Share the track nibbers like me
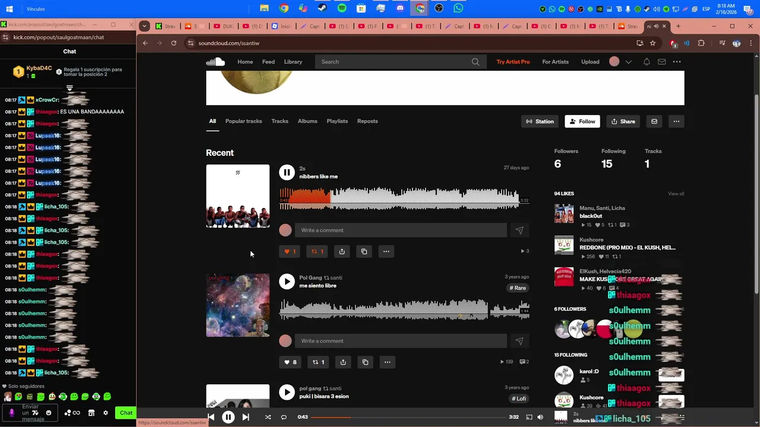Screen dimensions: 760x427 tap(342, 251)
